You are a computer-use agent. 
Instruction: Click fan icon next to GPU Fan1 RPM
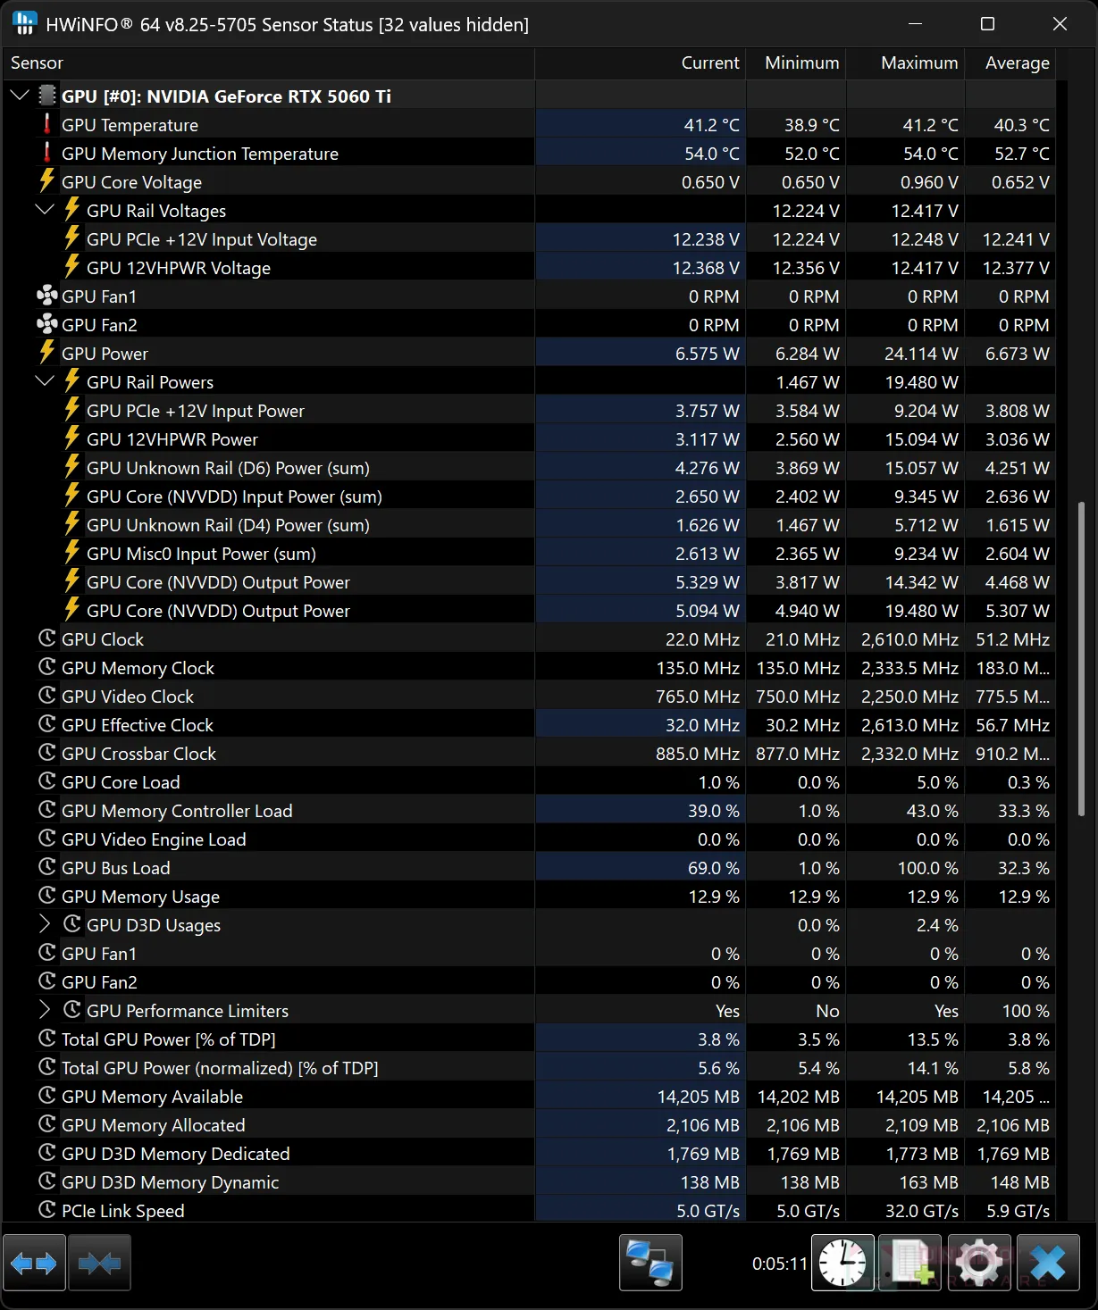coord(47,296)
